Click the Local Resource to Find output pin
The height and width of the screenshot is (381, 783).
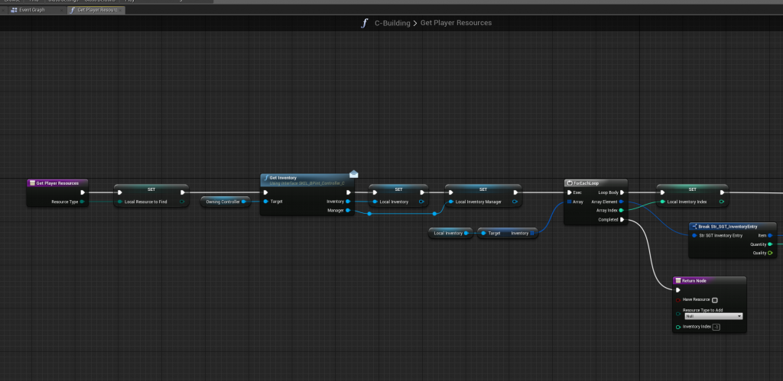pyautogui.click(x=182, y=202)
